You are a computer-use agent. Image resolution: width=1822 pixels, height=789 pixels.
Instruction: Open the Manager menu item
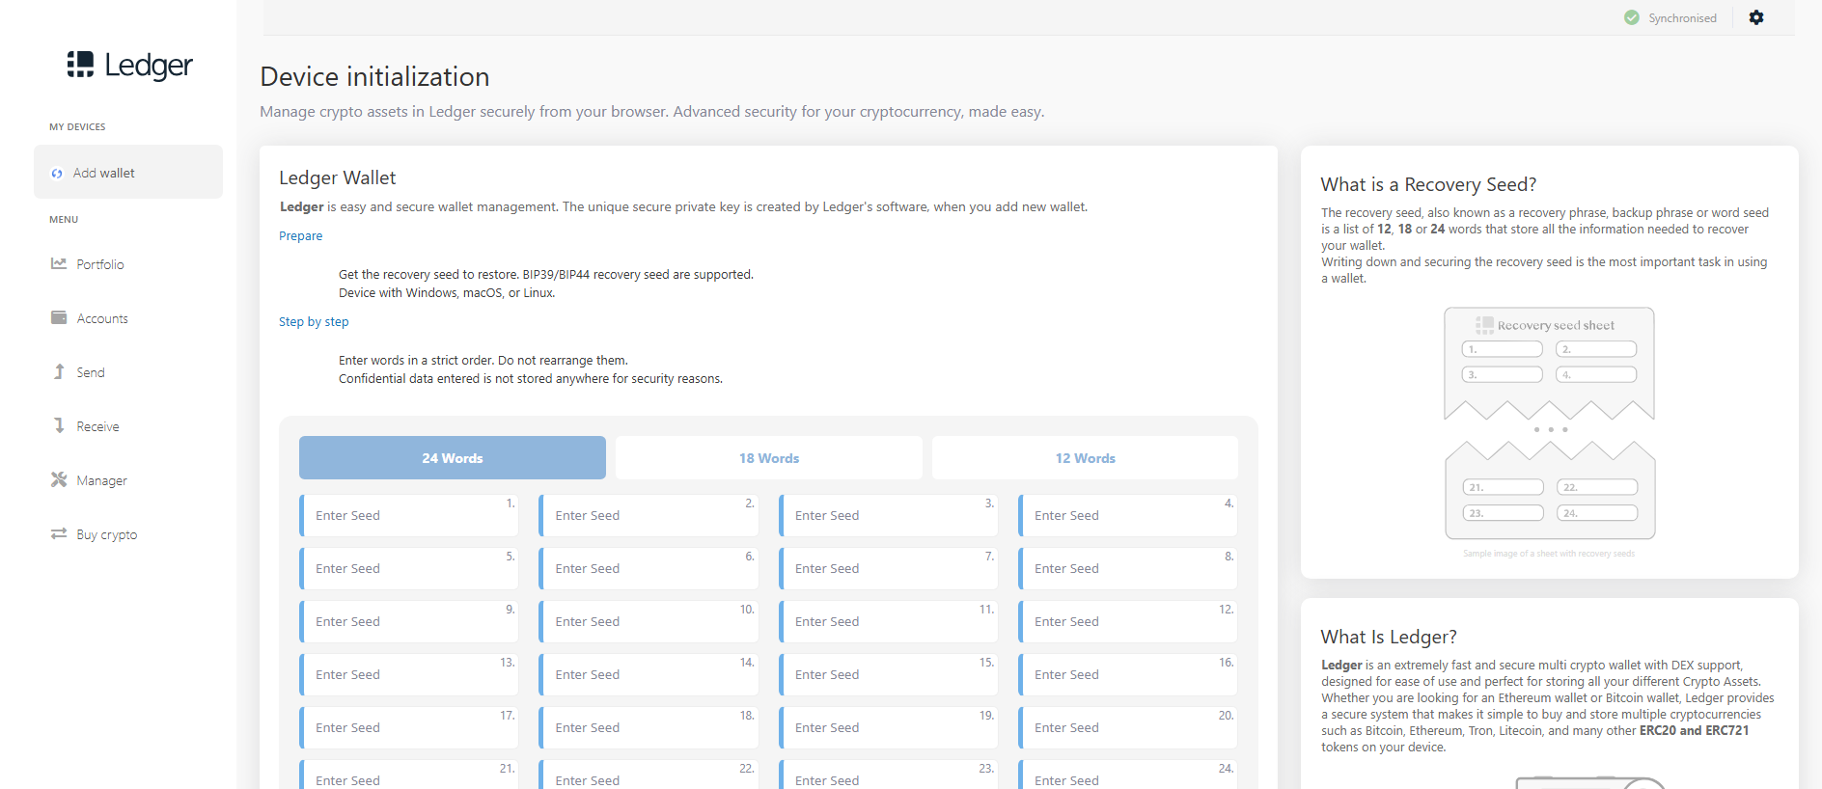click(x=101, y=480)
